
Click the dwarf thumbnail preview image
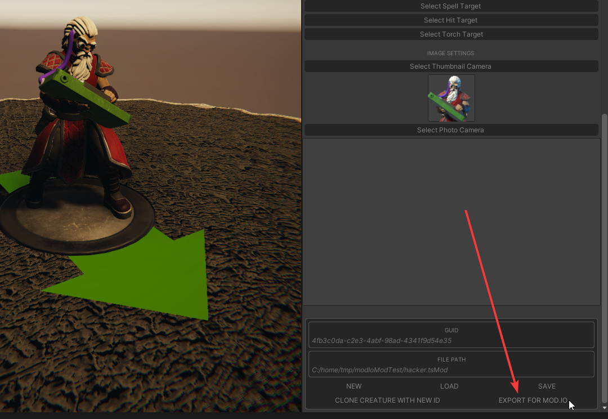[451, 98]
